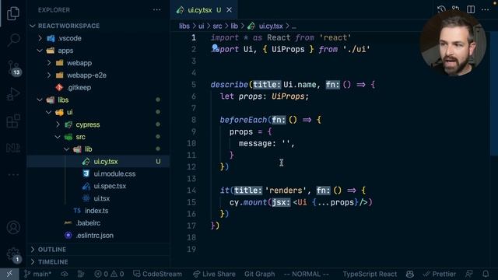Open the Run and Debug view
The width and height of the screenshot is (498, 280).
[13, 94]
